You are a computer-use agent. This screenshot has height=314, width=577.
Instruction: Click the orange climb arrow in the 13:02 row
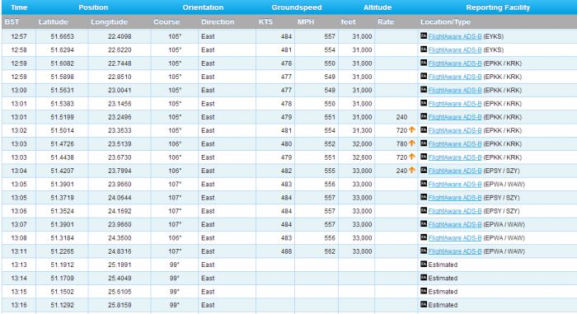point(412,130)
